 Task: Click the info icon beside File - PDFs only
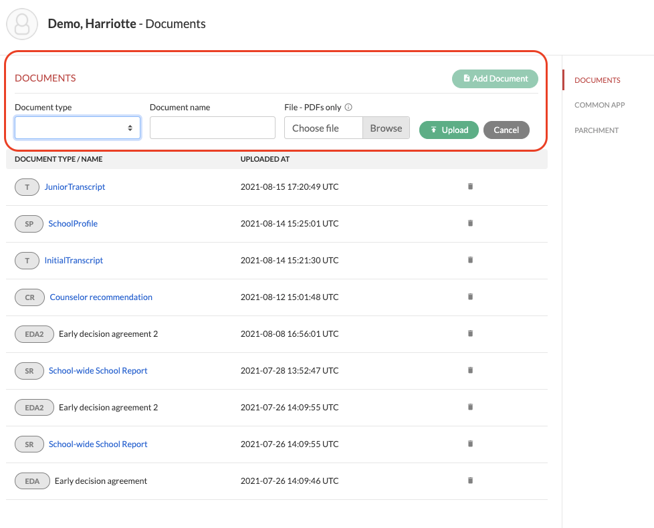click(x=348, y=107)
